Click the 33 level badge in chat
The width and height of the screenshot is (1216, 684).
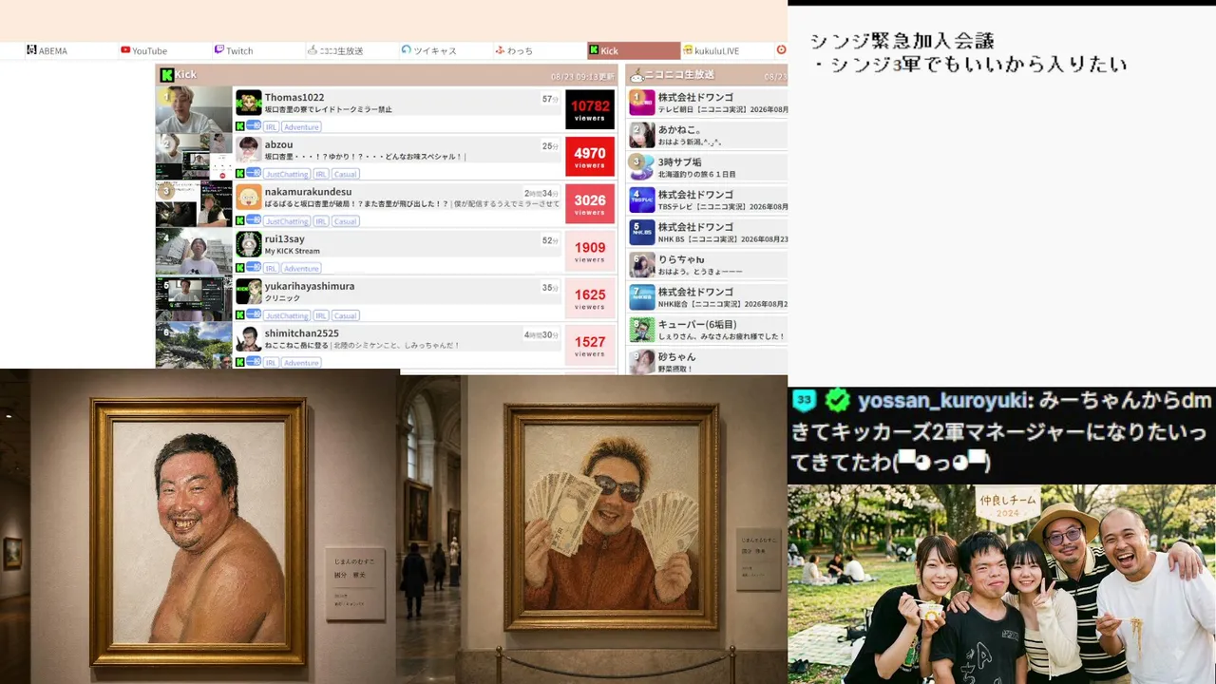pyautogui.click(x=805, y=400)
